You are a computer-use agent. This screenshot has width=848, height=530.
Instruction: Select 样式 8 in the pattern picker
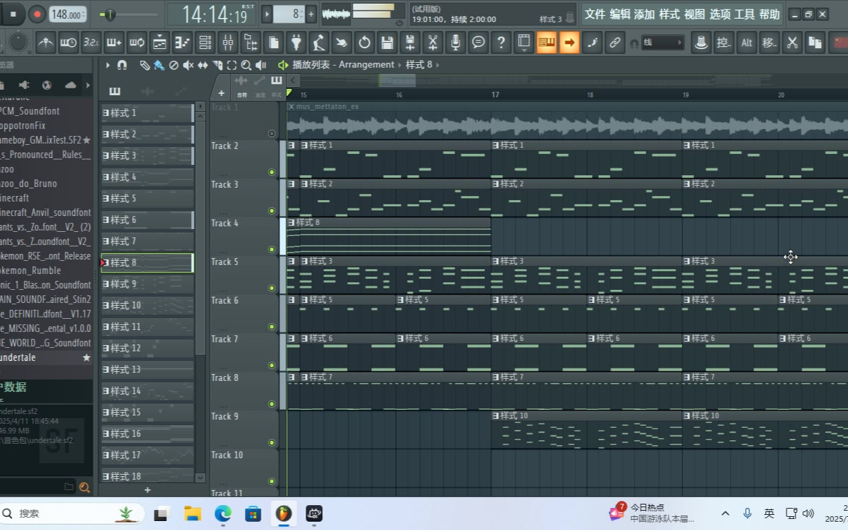(x=148, y=263)
